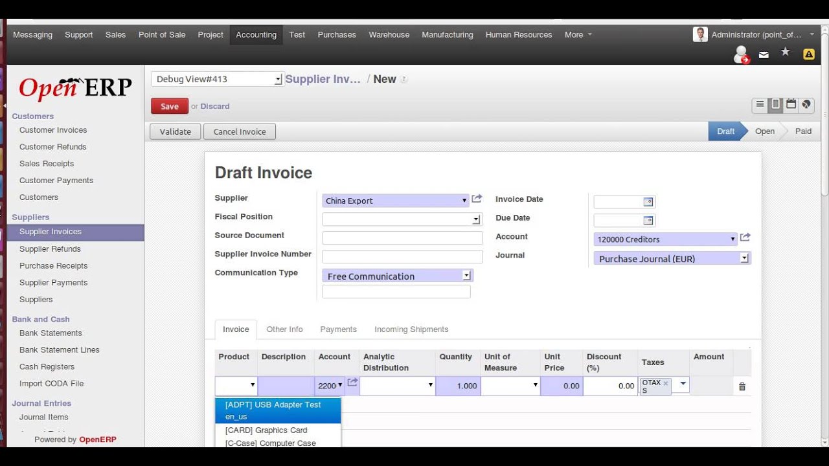This screenshot has height=466, width=829.
Task: Click Discount (%) field in line
Action: 610,386
